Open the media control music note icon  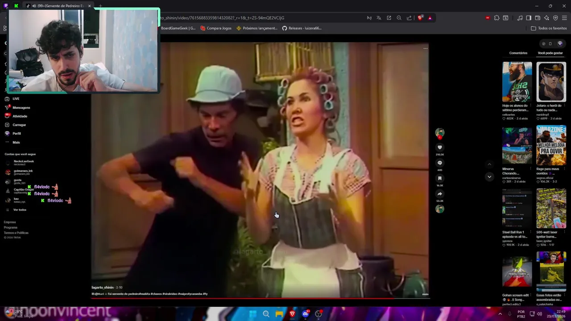[x=520, y=18]
